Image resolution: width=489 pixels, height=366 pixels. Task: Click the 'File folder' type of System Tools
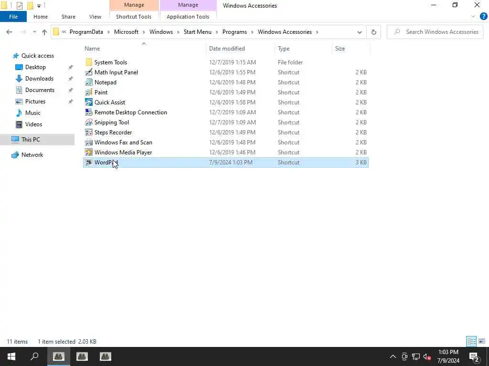(x=290, y=62)
